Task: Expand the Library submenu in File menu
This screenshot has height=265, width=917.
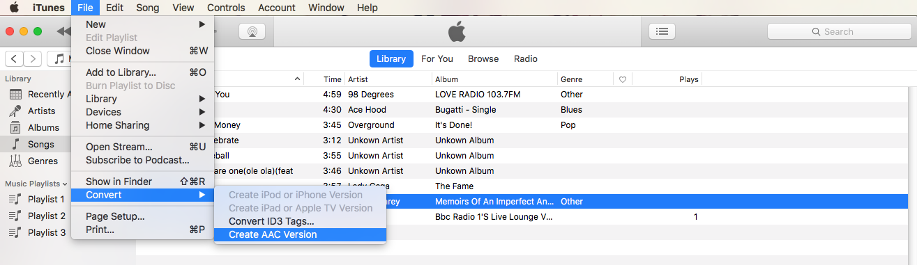Action: coord(143,99)
